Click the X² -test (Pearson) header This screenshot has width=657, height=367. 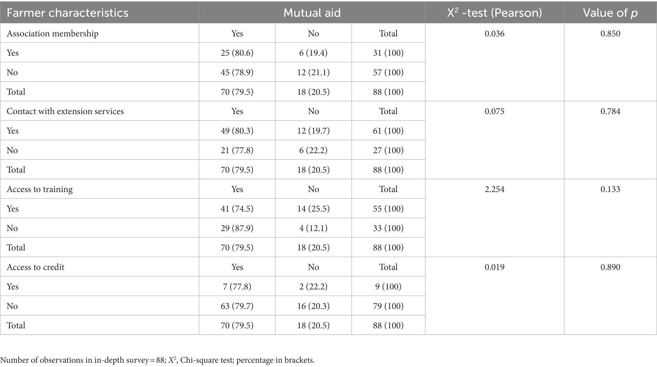tap(495, 13)
